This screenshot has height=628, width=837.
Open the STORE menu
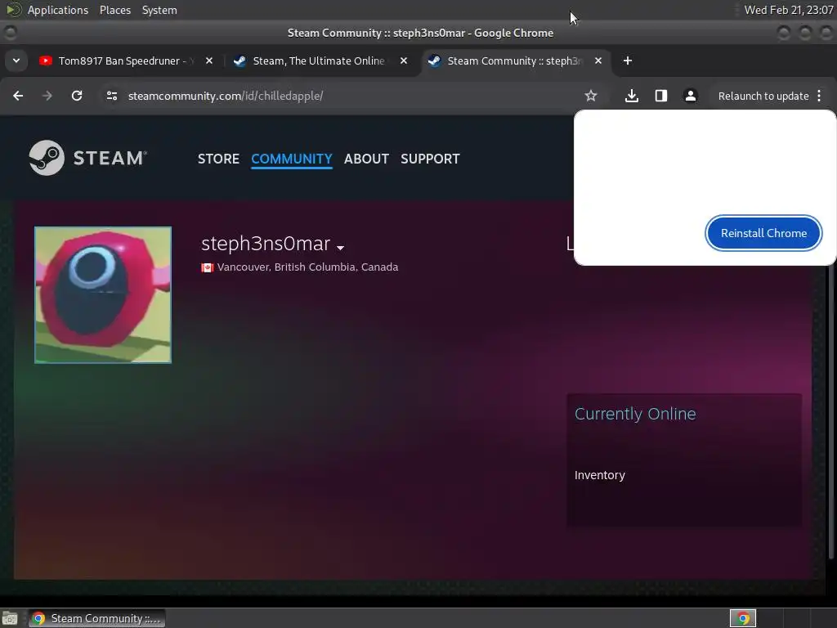coord(218,159)
